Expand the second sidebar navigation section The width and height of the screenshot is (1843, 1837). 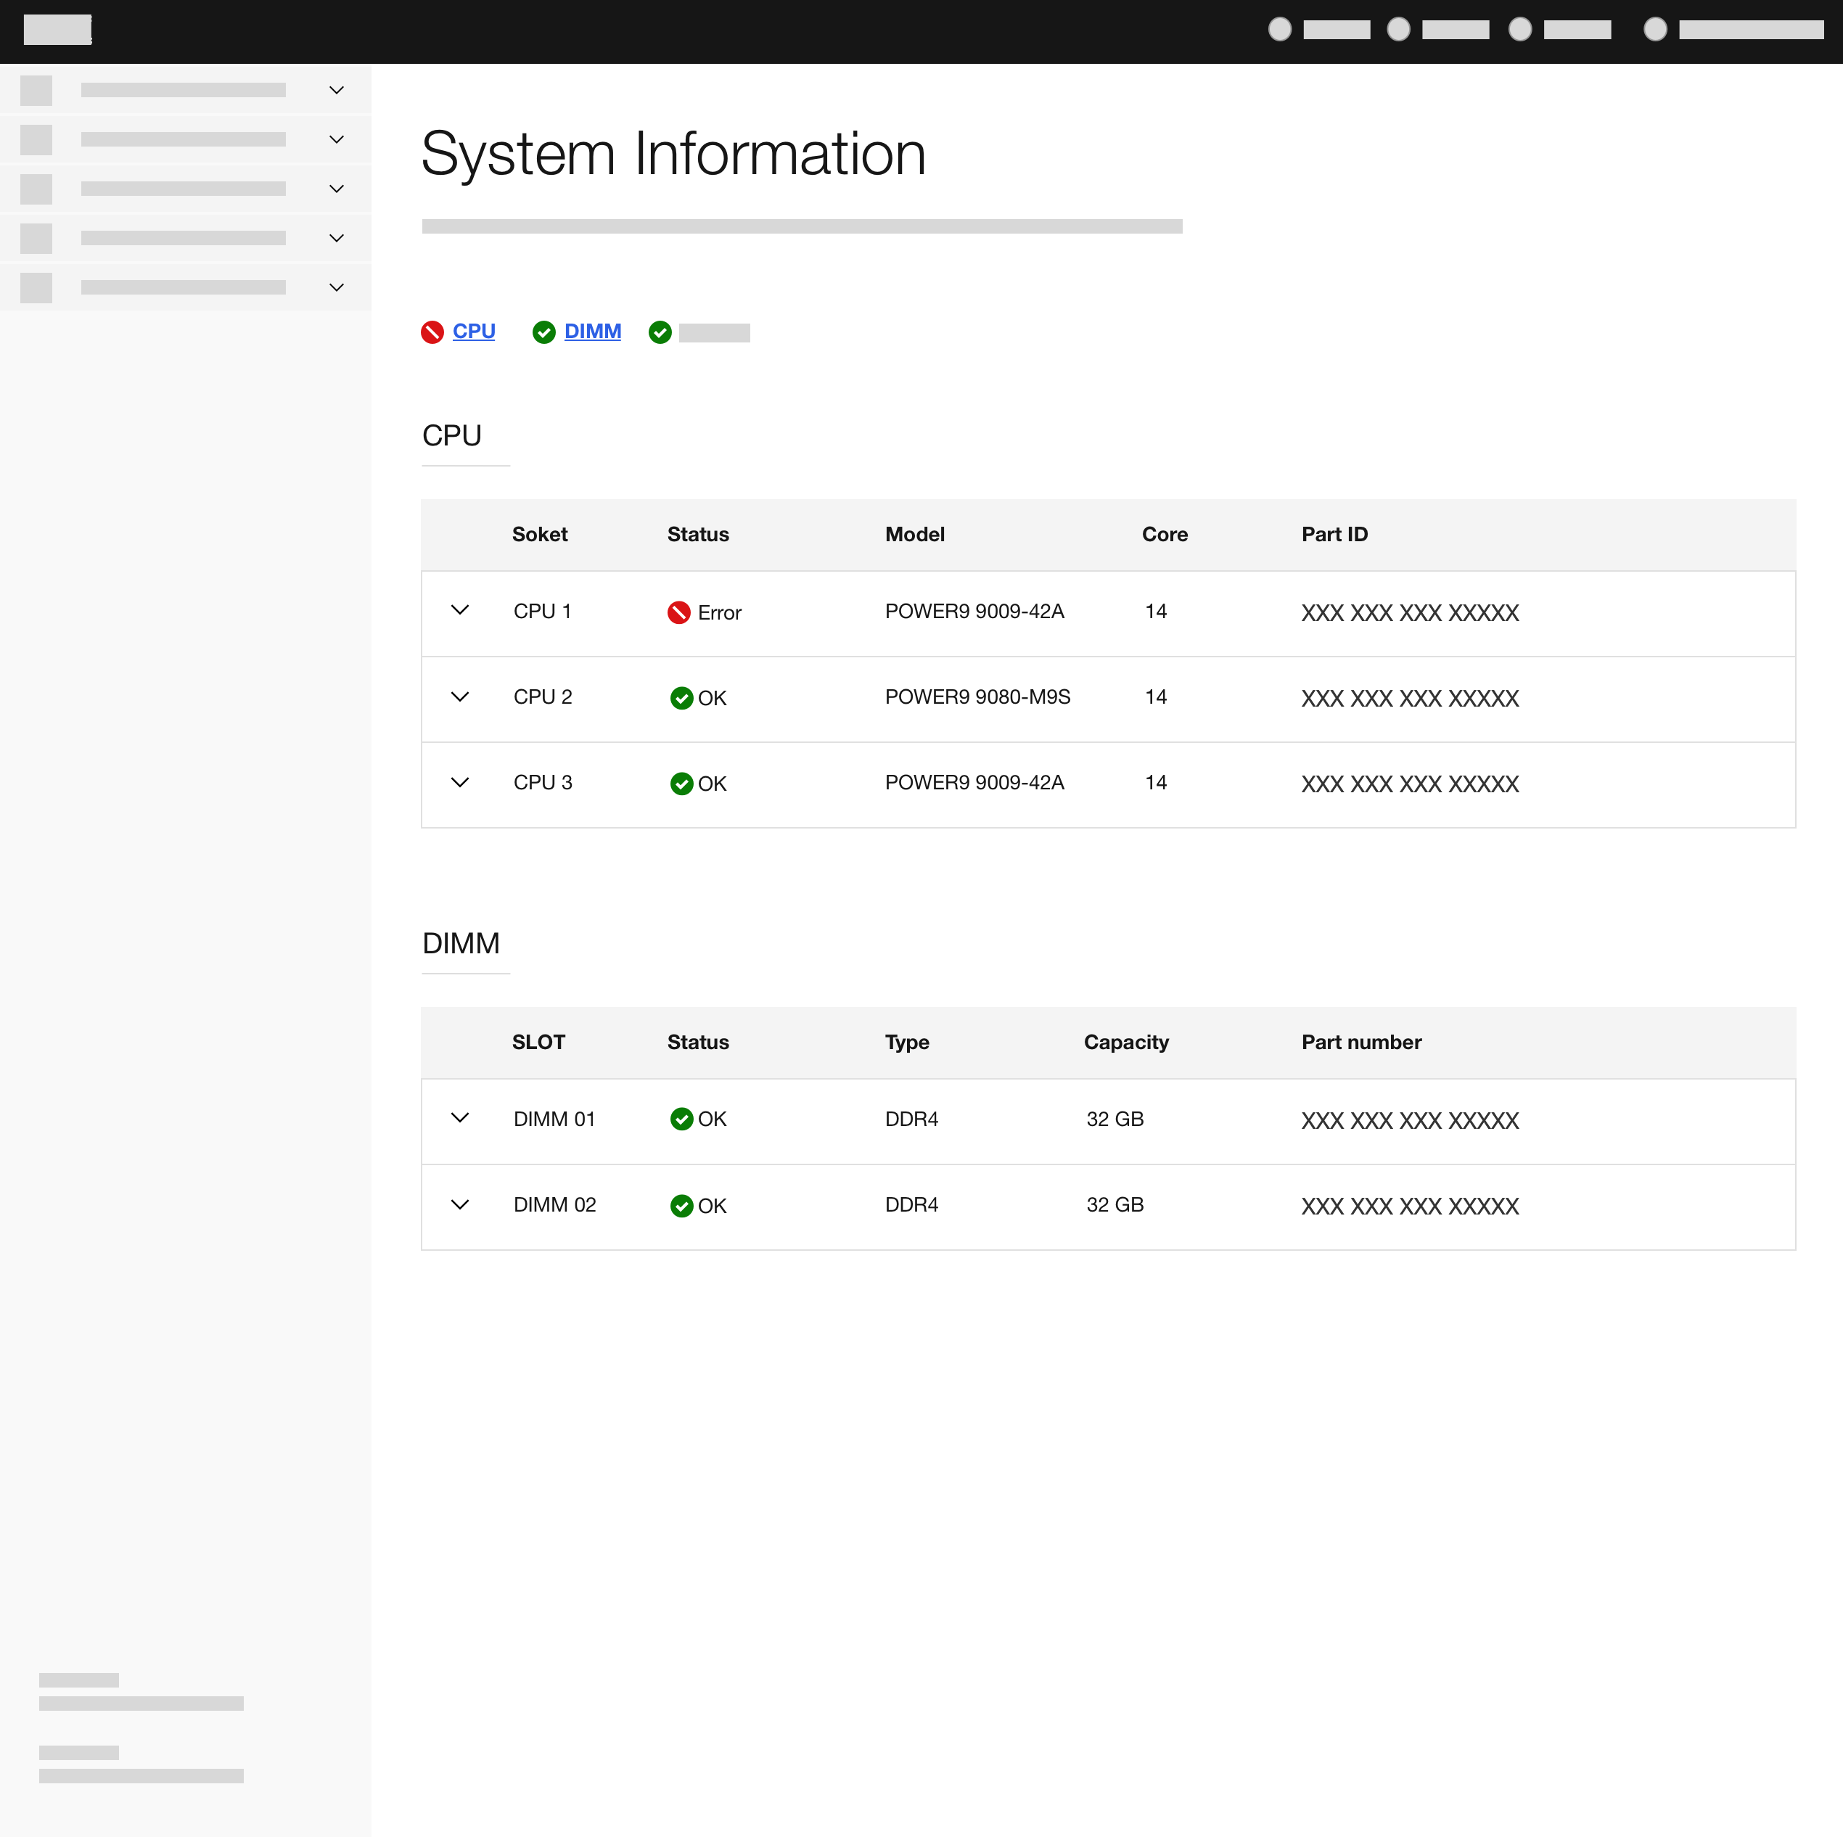pos(336,139)
